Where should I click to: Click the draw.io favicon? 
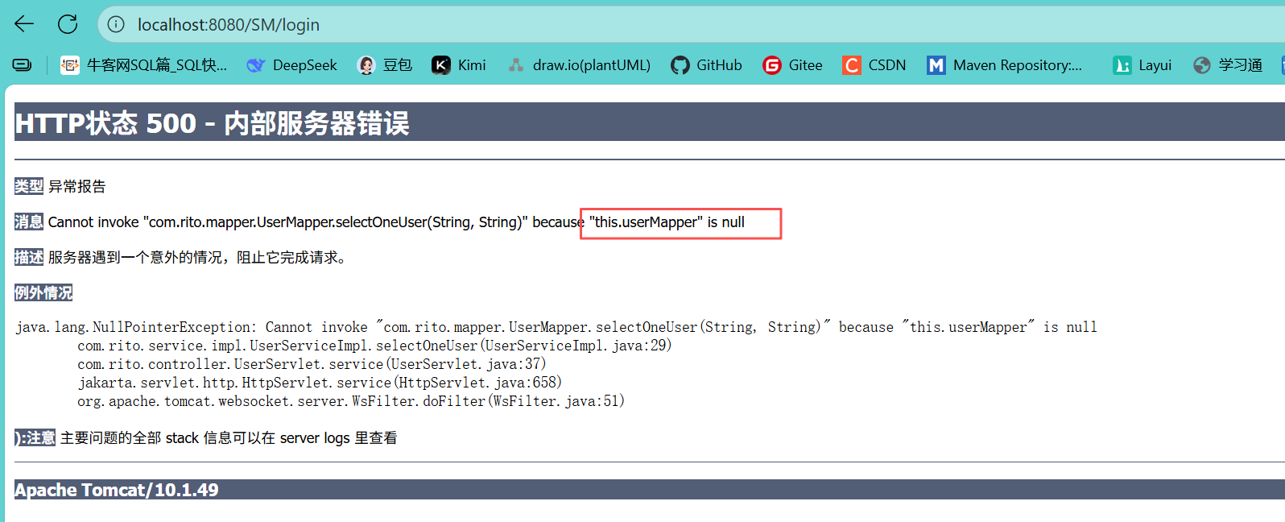[x=516, y=65]
